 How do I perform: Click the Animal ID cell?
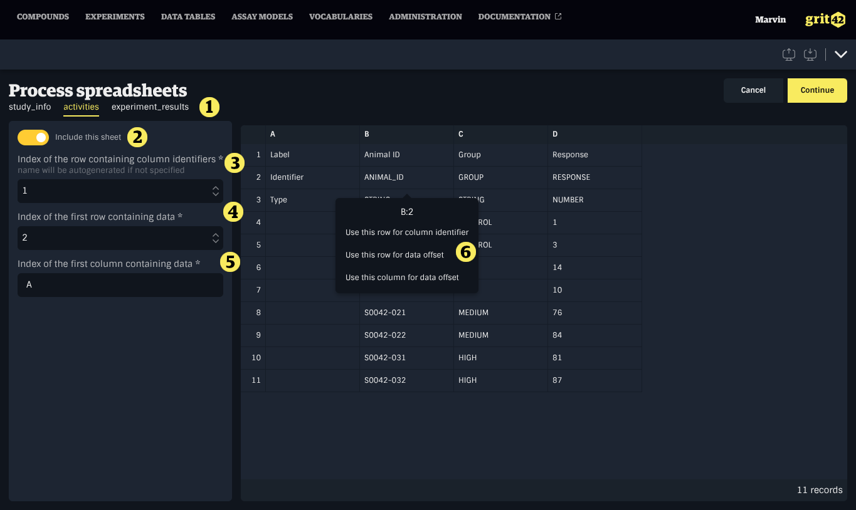407,155
